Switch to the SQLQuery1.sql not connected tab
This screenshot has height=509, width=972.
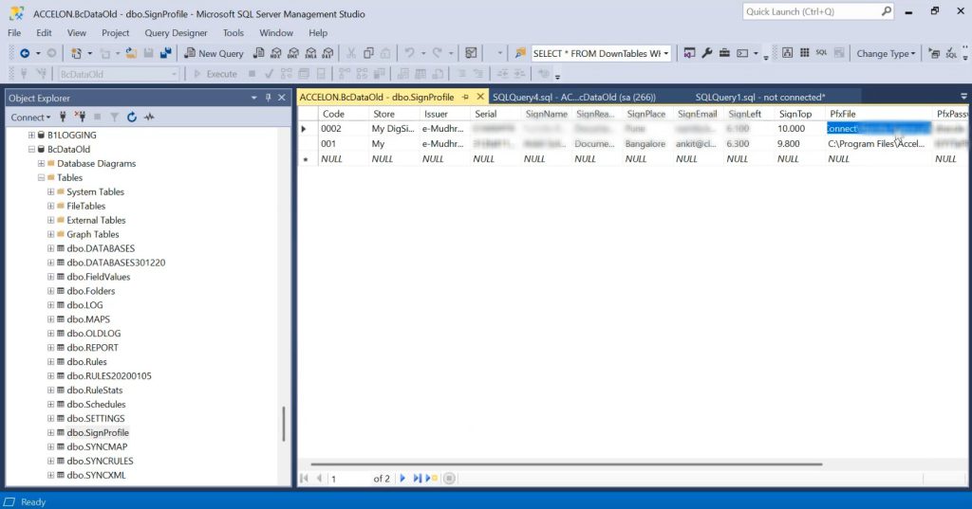click(760, 98)
